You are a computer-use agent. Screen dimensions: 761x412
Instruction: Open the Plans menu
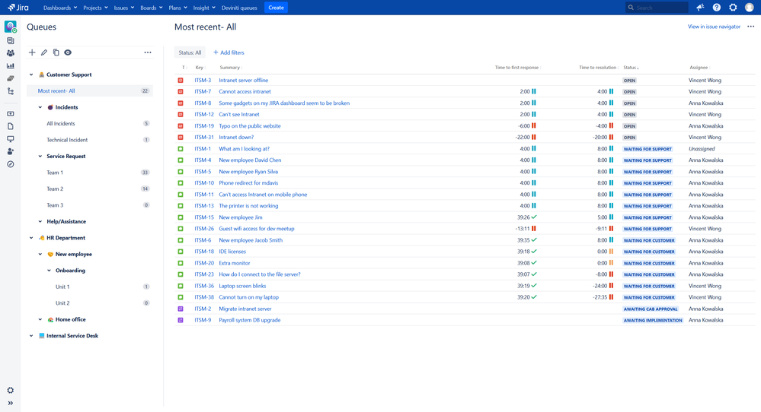177,8
